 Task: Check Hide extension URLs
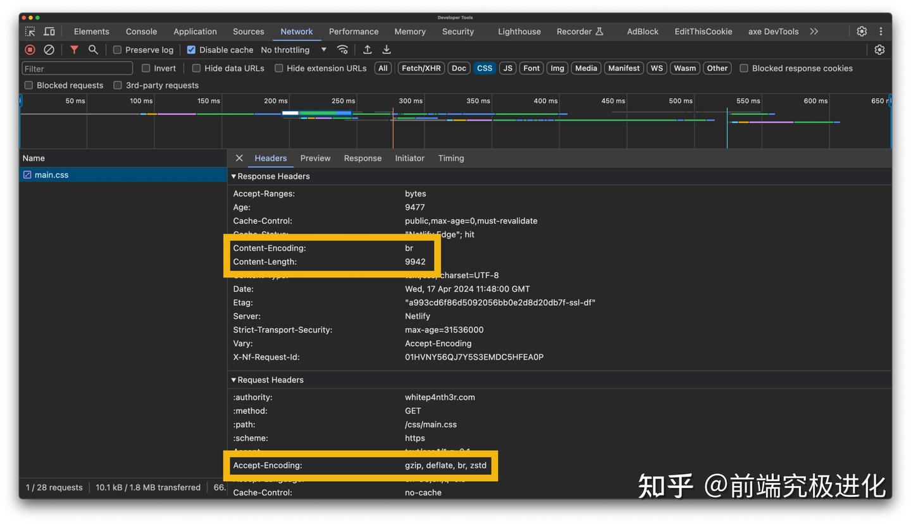[x=278, y=68]
